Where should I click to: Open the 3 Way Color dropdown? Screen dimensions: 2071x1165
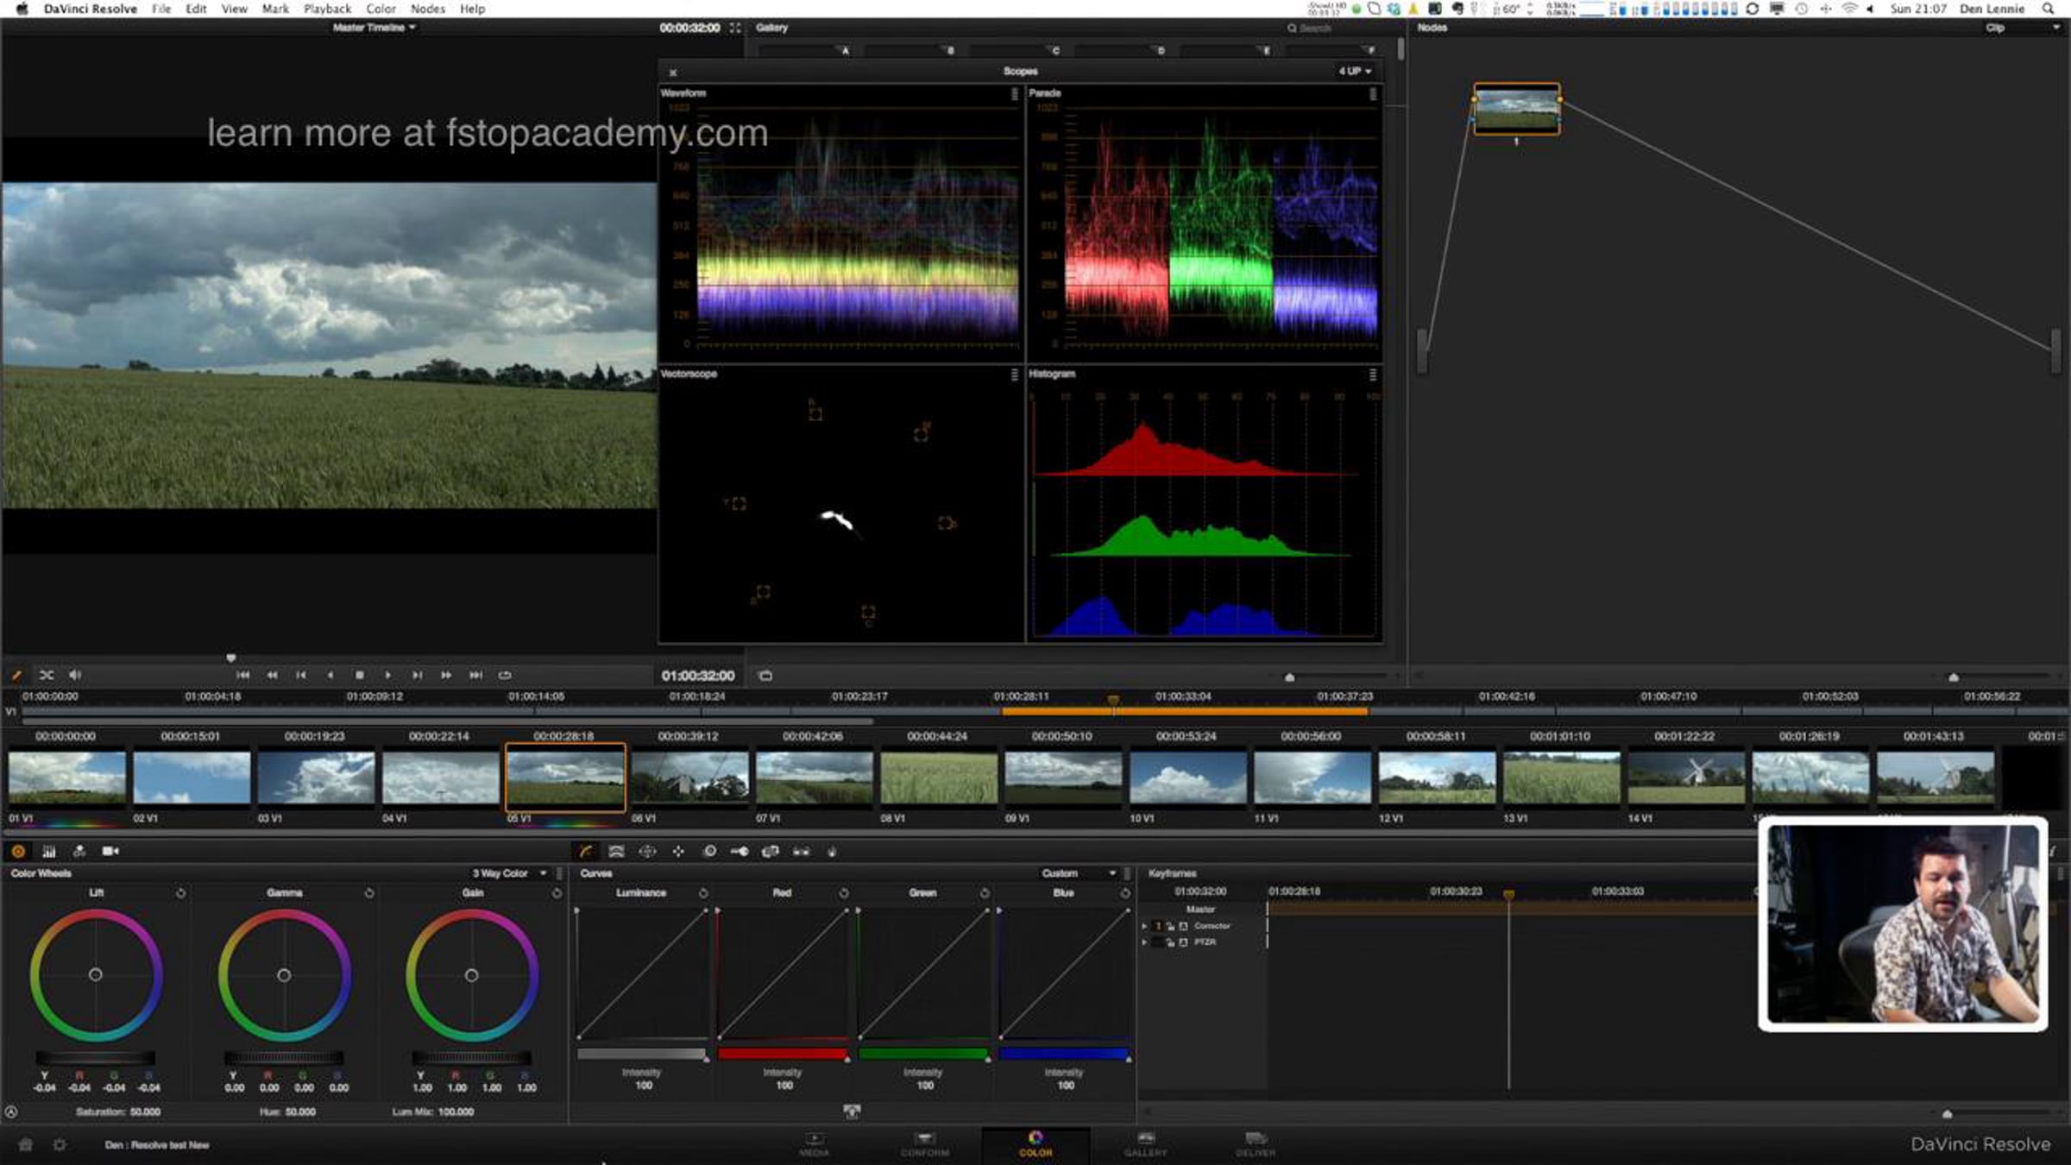click(509, 873)
